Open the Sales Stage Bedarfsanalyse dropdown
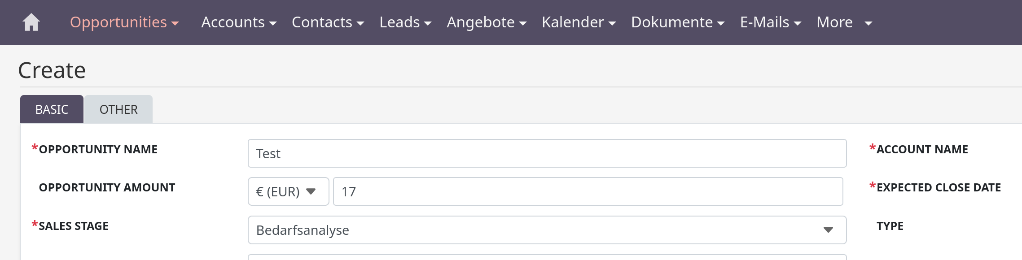The width and height of the screenshot is (1022, 260). point(547,230)
